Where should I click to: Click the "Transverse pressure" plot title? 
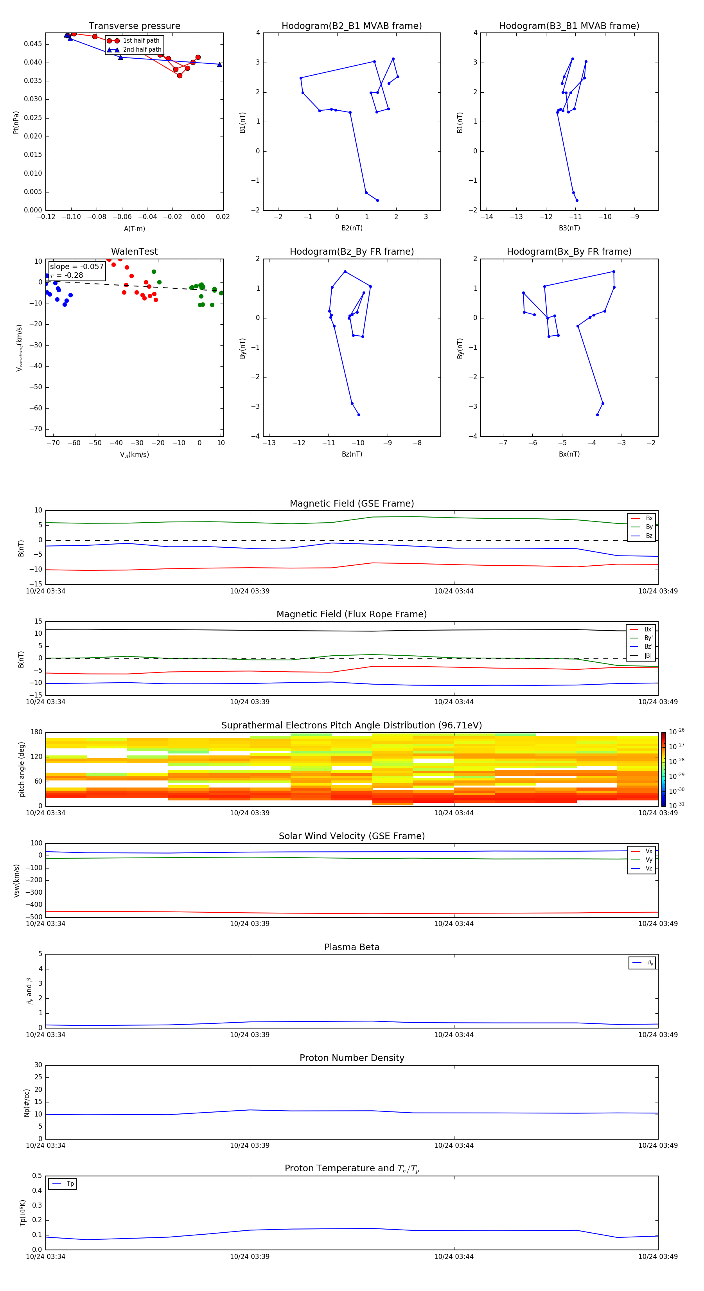[x=134, y=26]
